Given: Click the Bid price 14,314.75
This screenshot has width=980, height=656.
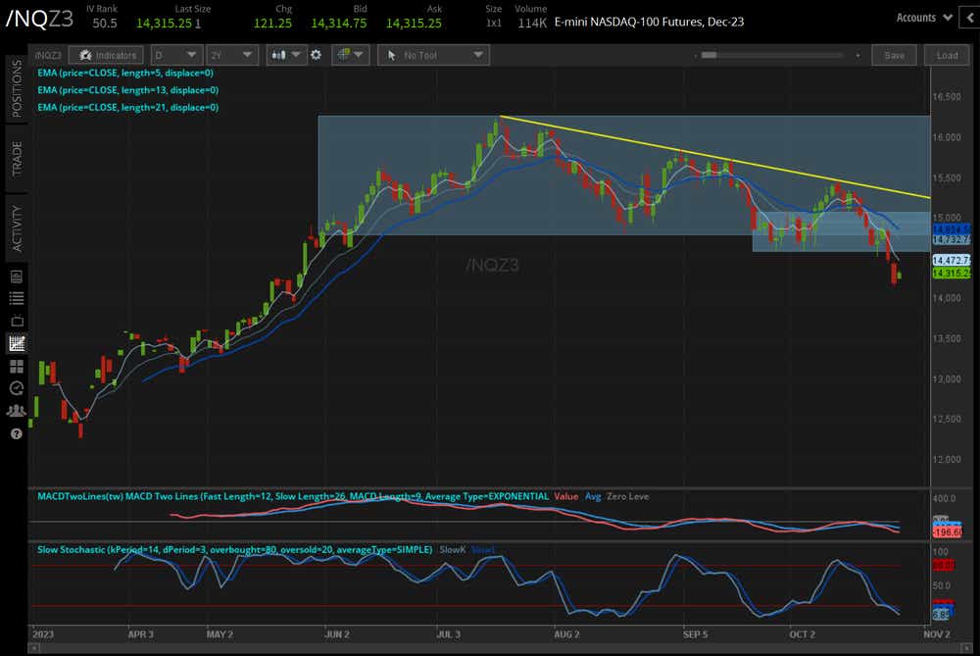Looking at the screenshot, I should tap(339, 24).
